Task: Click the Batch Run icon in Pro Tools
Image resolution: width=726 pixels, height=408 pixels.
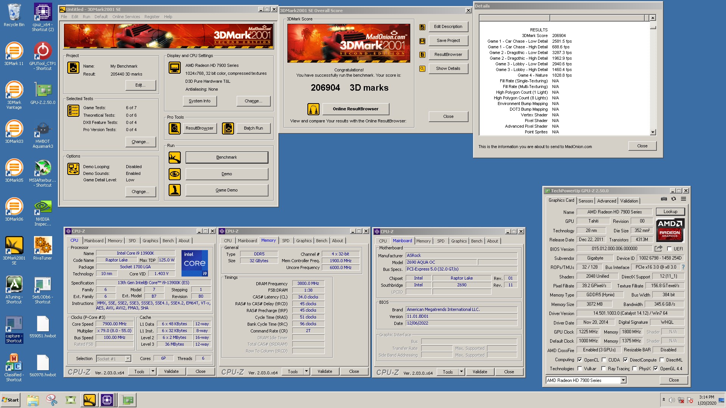Action: pos(228,128)
